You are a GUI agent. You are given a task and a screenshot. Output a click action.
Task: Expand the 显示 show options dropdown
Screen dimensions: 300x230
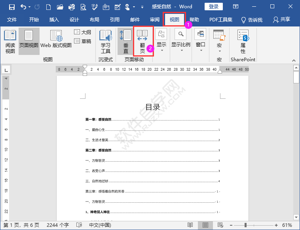click(x=161, y=40)
